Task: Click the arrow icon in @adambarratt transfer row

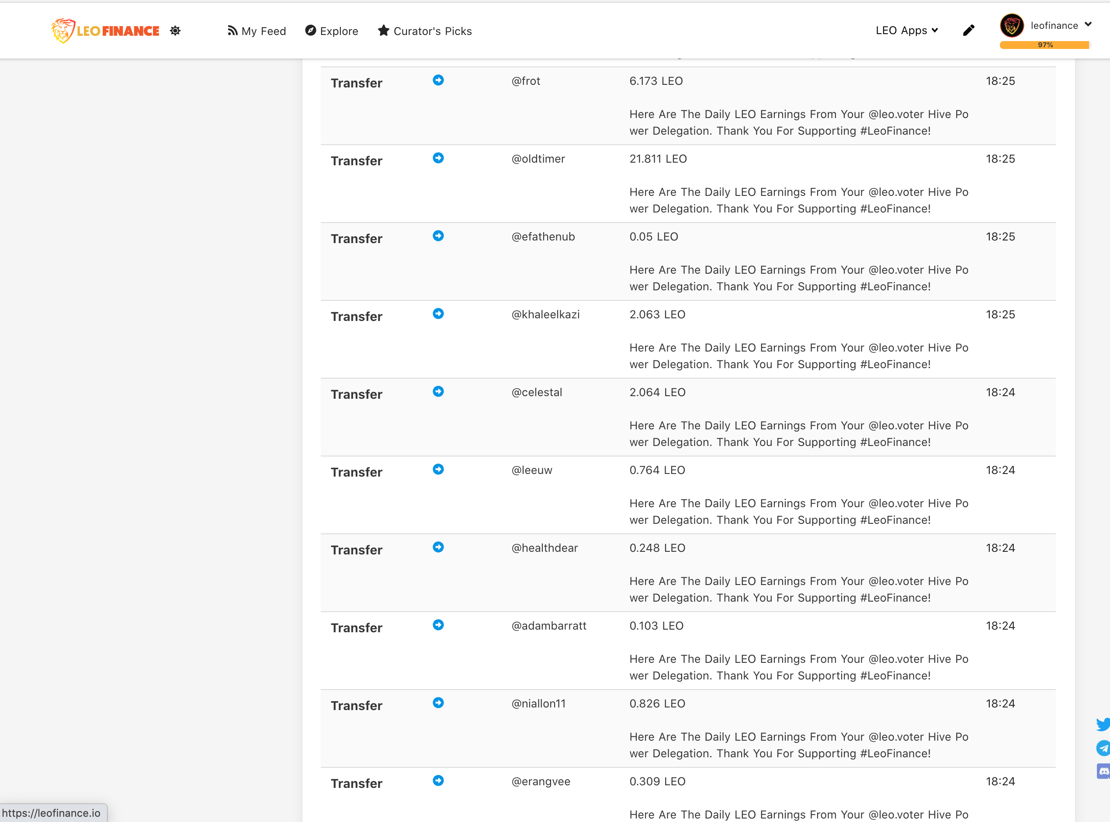Action: pos(438,625)
